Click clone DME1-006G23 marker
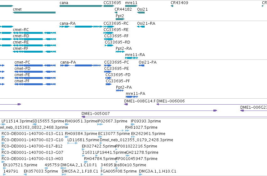This screenshot has height=176, width=267. 242,111
